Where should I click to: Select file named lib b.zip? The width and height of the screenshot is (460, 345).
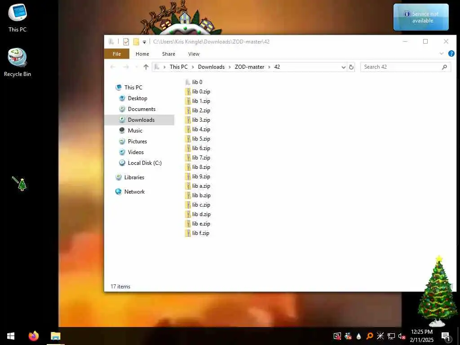click(198, 195)
